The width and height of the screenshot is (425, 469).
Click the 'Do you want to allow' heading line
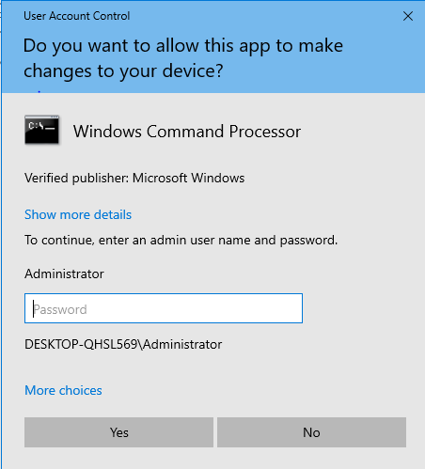183,46
